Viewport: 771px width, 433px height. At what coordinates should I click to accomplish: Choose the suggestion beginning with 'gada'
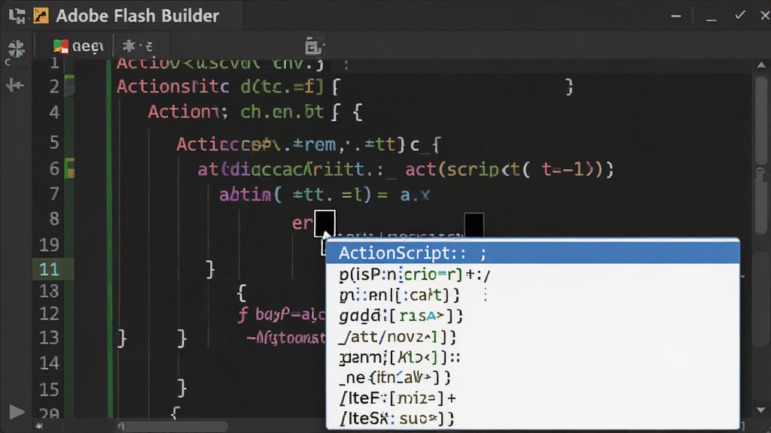click(533, 316)
